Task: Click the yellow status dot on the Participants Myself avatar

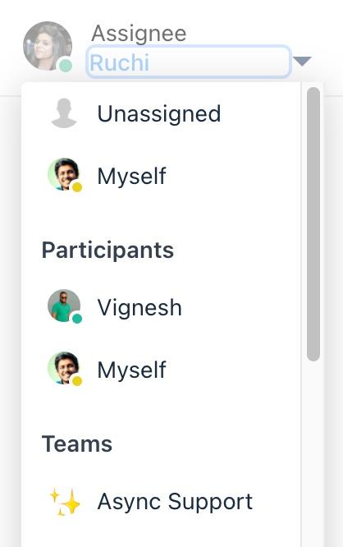Action: coord(77,381)
